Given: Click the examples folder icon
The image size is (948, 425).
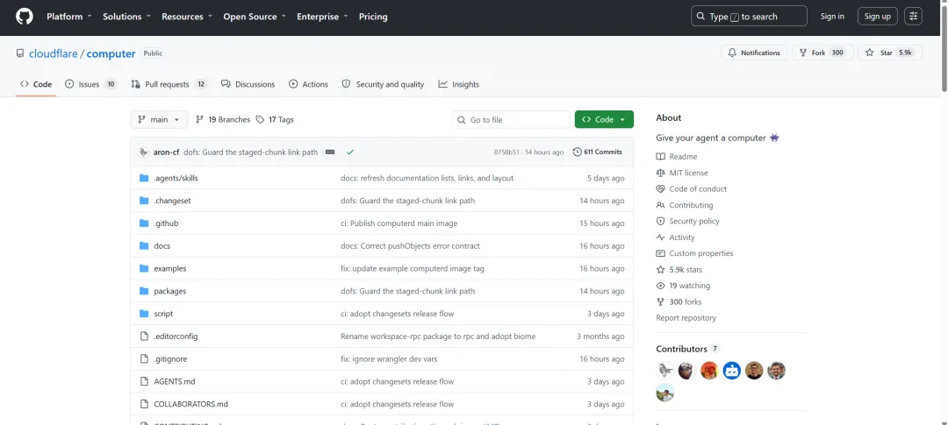Looking at the screenshot, I should click(144, 269).
